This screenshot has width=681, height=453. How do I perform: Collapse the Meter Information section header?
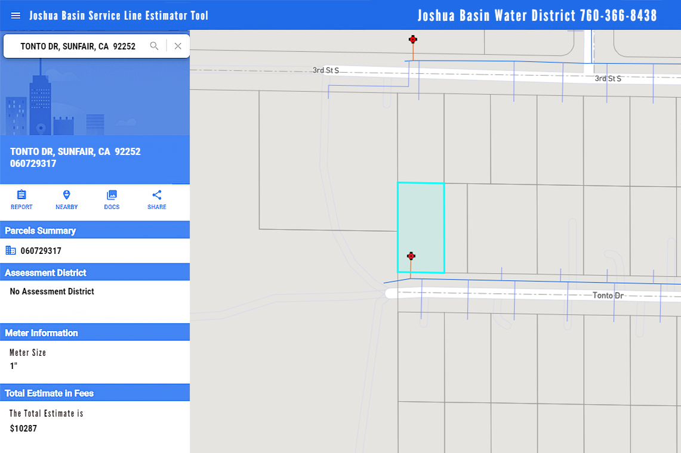pyautogui.click(x=95, y=333)
